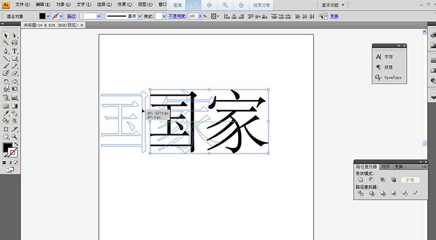
Task: Select the Rectangle shape tool
Action: (14, 58)
